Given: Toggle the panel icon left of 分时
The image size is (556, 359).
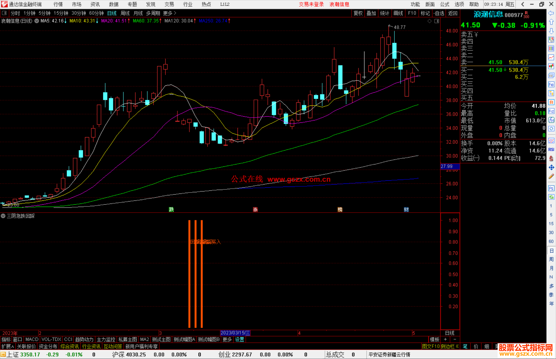Looking at the screenshot, I should tap(4, 13).
